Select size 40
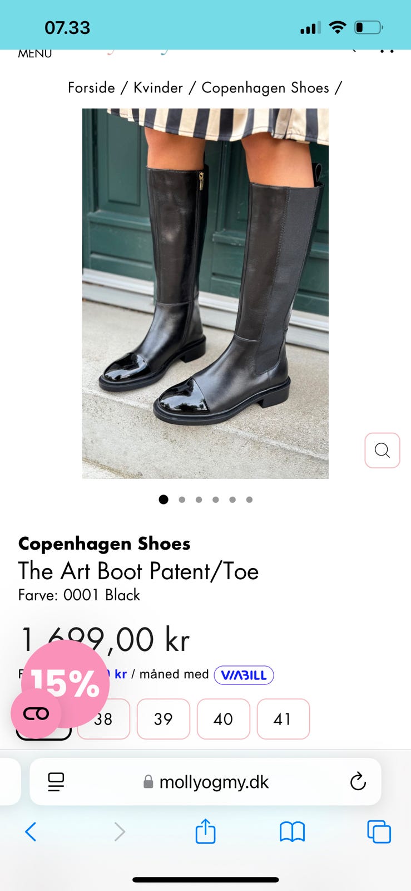This screenshot has height=891, width=411. [223, 719]
